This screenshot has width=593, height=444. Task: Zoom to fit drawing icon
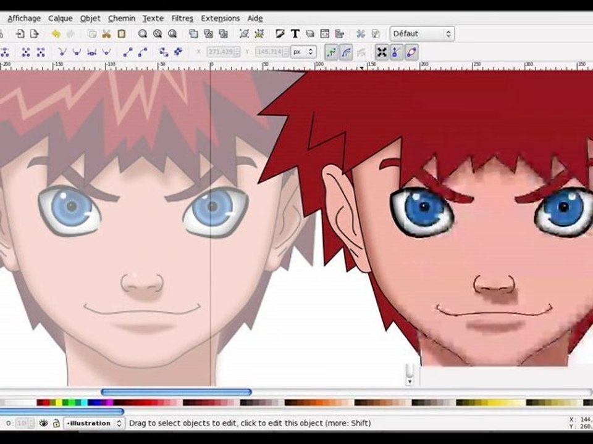158,34
